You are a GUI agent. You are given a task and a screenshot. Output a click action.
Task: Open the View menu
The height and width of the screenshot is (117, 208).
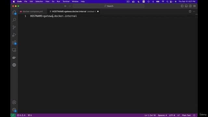click(47, 1)
